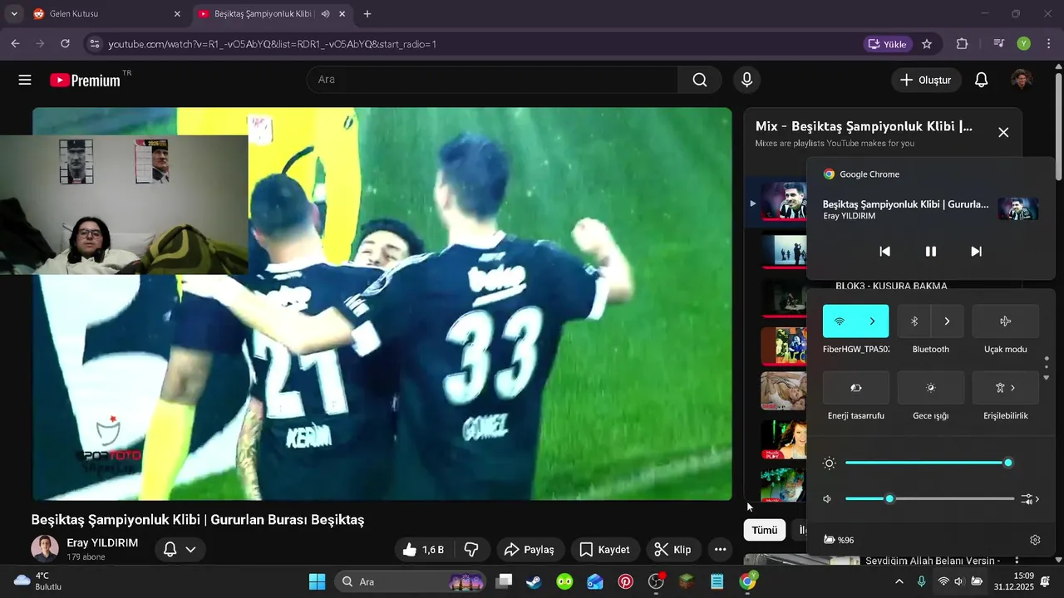The height and width of the screenshot is (598, 1064).
Task: Bookmark this page with the star
Action: [x=927, y=44]
